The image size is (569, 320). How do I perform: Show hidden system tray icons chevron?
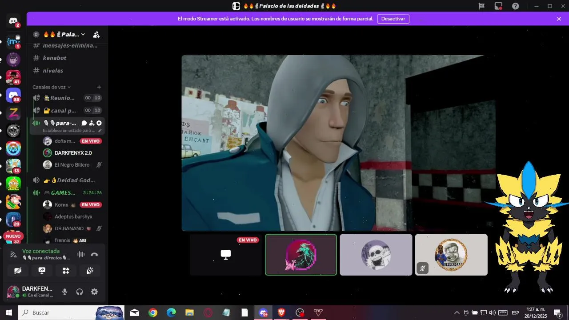pos(457,313)
